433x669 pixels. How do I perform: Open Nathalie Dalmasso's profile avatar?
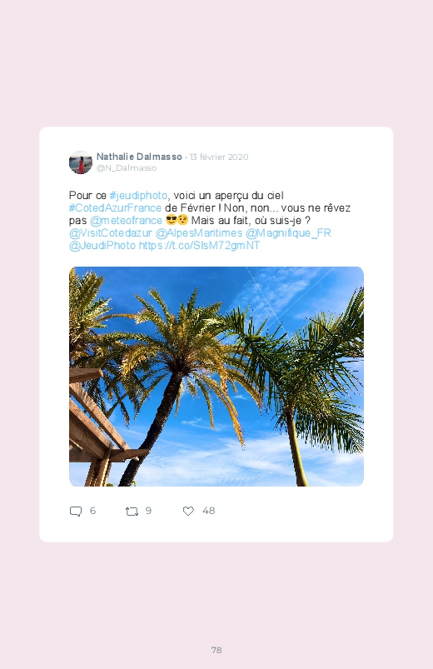(81, 162)
